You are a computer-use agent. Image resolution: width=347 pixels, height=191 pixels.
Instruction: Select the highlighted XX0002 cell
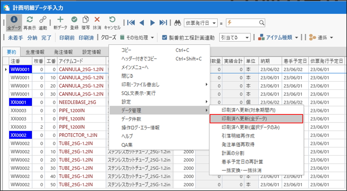(x=21, y=135)
